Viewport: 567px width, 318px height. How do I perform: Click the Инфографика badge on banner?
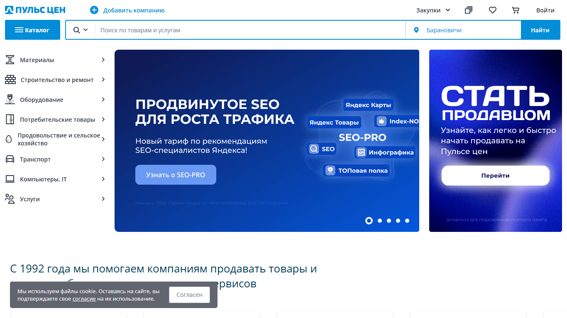(x=385, y=152)
